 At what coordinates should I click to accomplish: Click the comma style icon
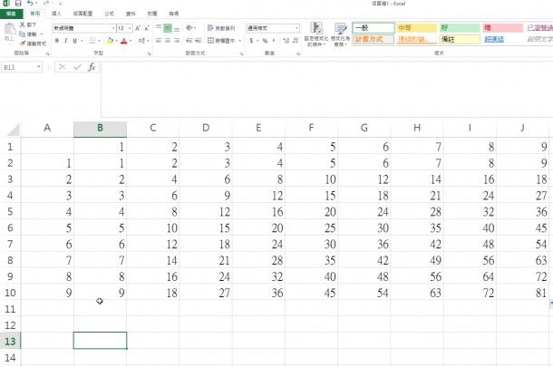click(274, 41)
